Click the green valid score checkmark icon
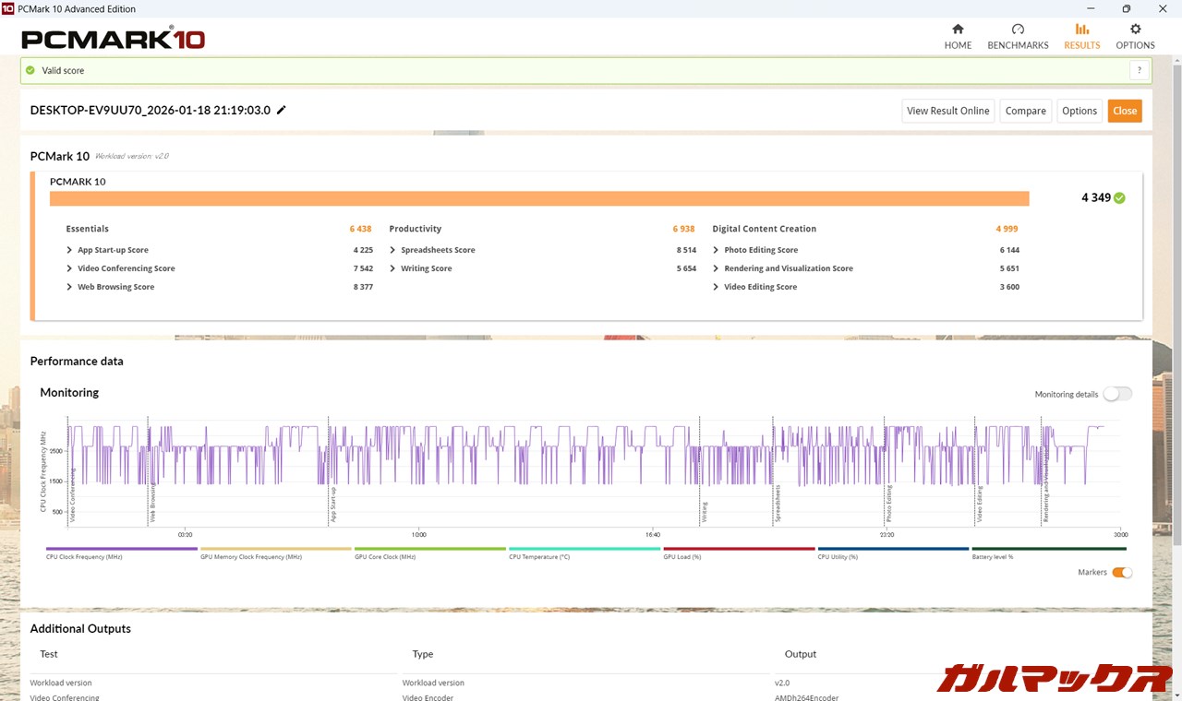The height and width of the screenshot is (701, 1182). [30, 70]
